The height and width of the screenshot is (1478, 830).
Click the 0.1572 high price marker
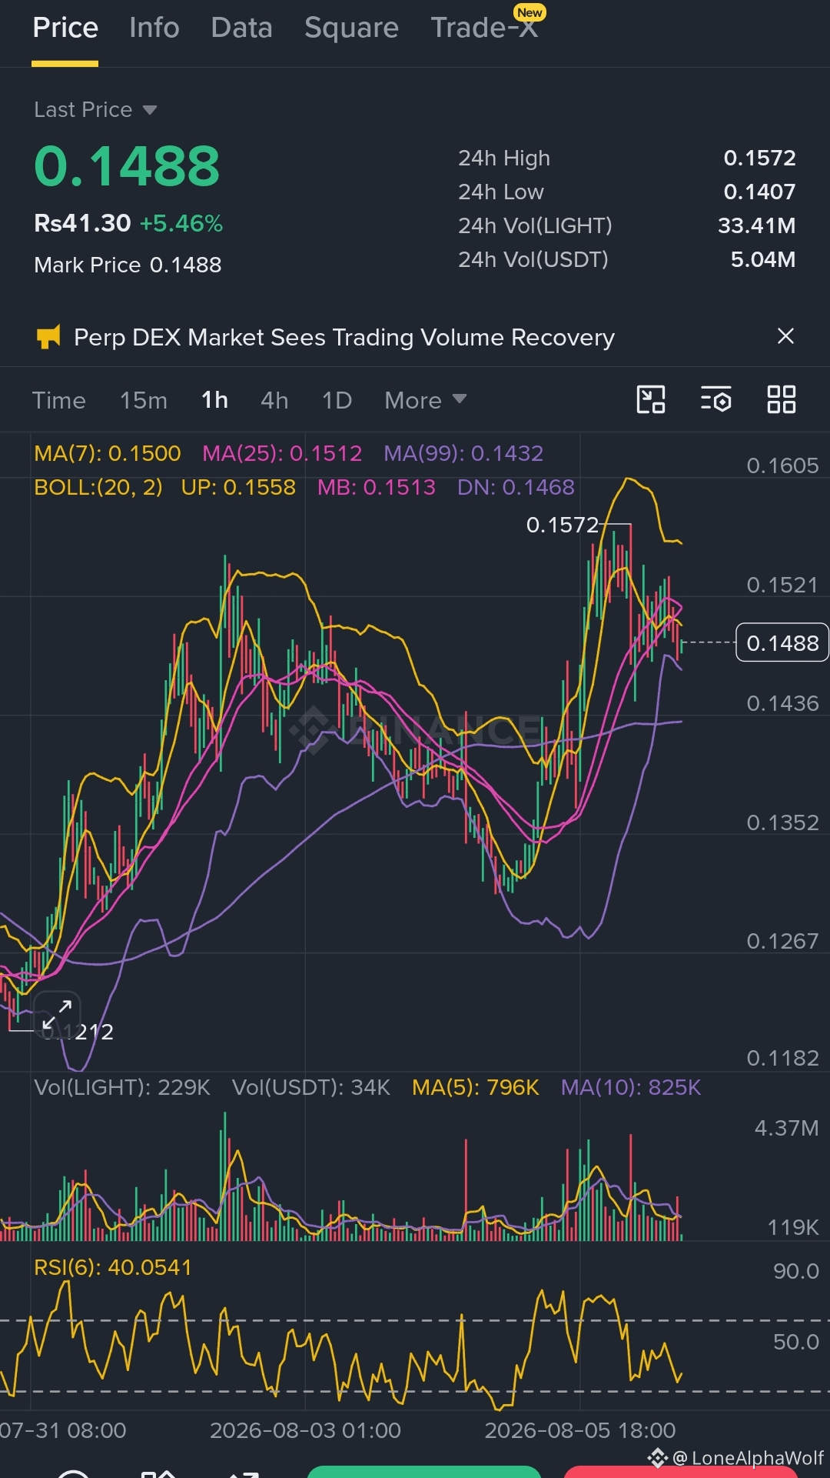(x=562, y=525)
